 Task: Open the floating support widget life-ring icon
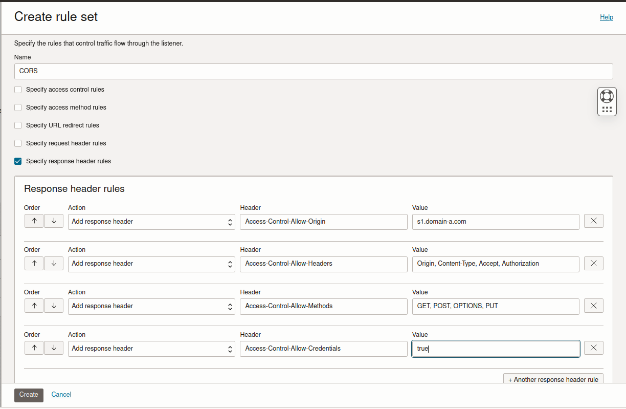(x=607, y=96)
